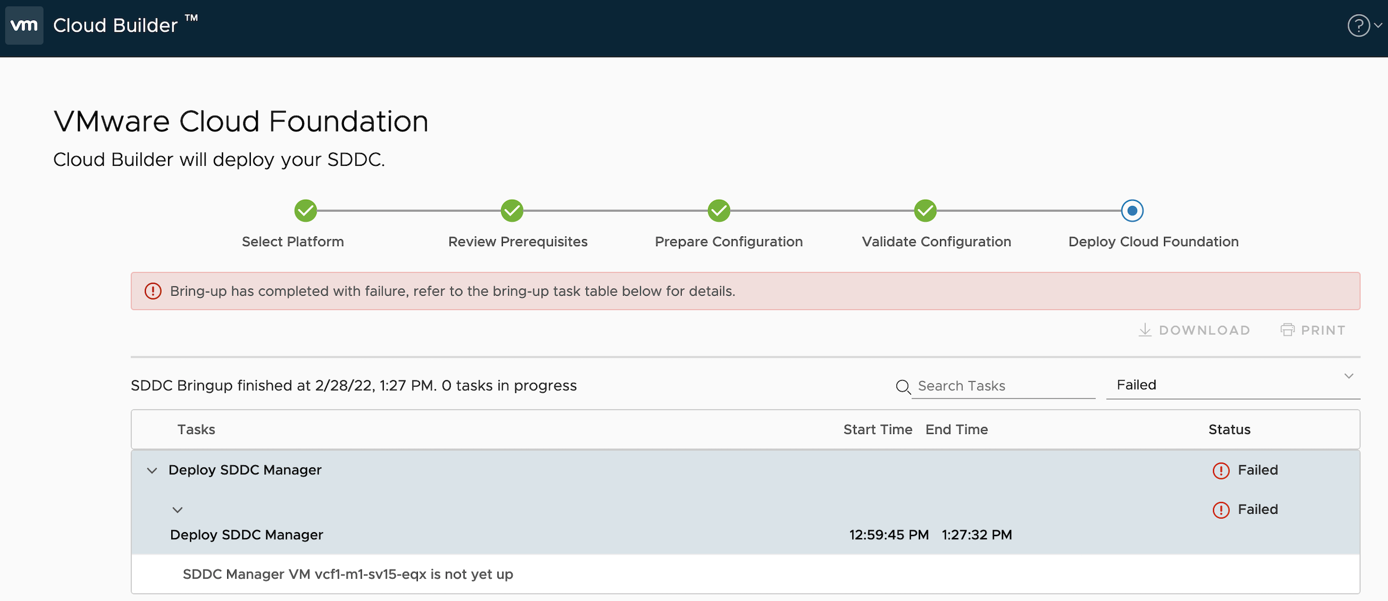Download the bring-up task report
The image size is (1388, 601).
pyautogui.click(x=1194, y=330)
